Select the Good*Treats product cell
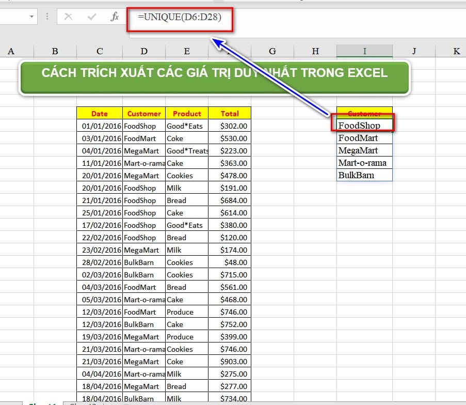This screenshot has width=466, height=405. 187,151
